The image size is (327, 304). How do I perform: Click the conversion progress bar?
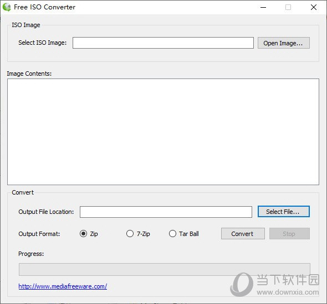pyautogui.click(x=165, y=270)
